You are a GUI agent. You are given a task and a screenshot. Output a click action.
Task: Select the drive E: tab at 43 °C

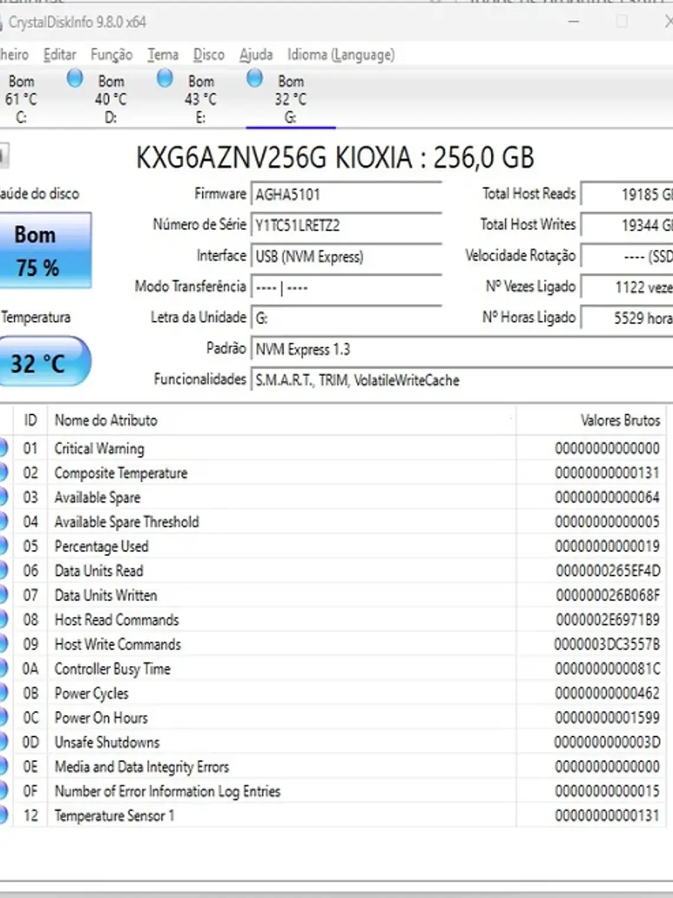[x=201, y=99]
